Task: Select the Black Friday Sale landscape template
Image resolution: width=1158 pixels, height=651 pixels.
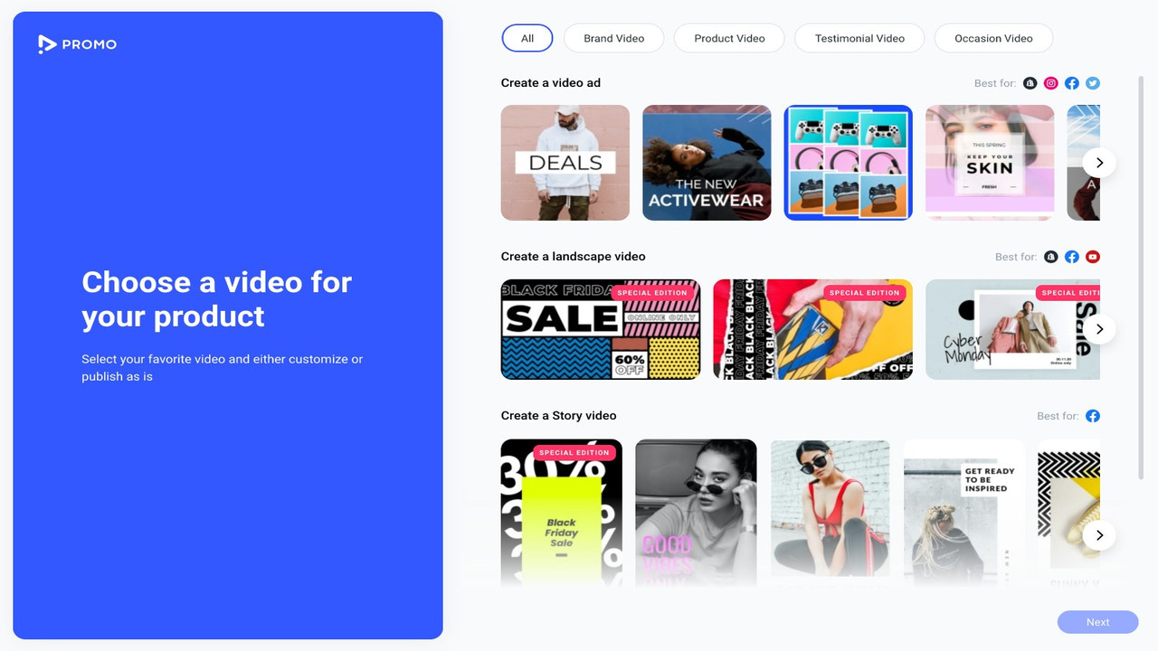Action: coord(600,328)
